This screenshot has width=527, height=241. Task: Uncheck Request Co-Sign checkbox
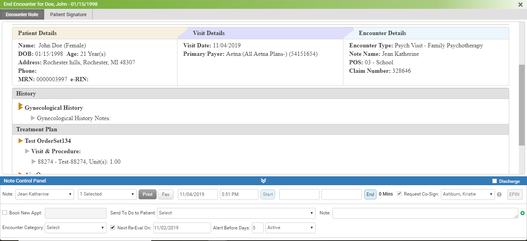tap(399, 194)
